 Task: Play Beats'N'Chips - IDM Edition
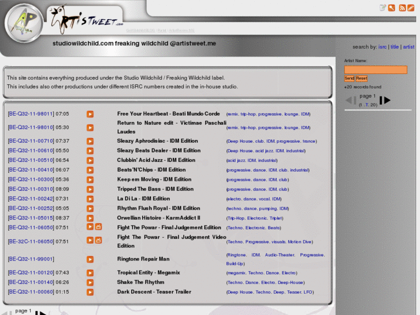coord(90,171)
